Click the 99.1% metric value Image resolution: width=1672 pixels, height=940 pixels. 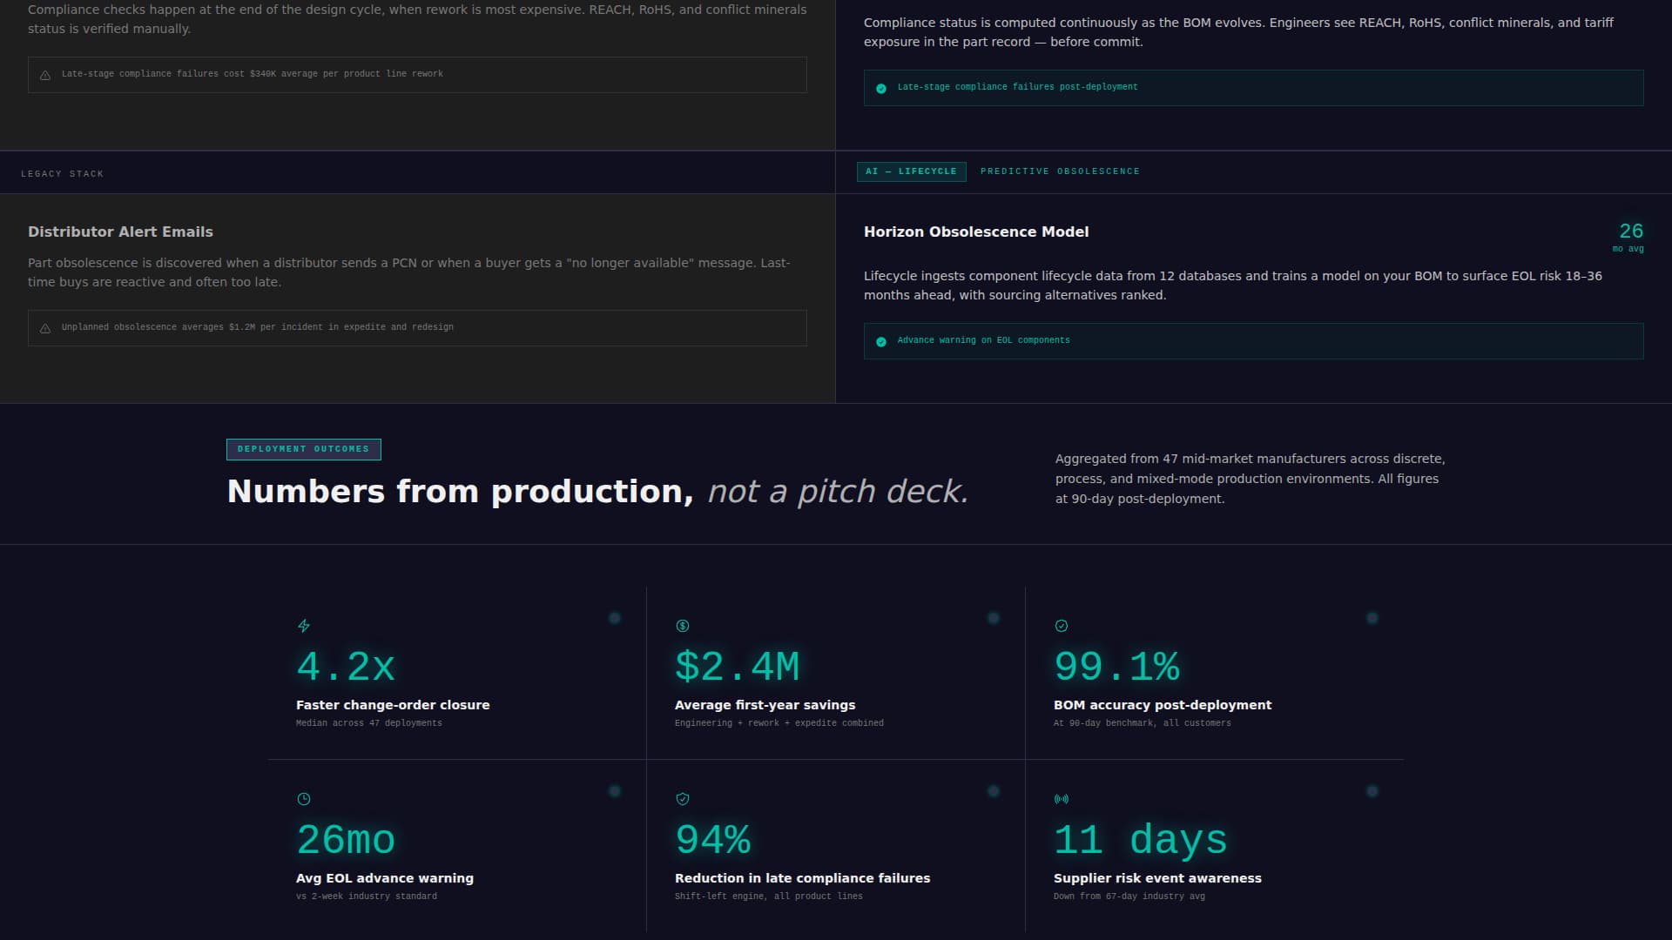[1116, 668]
